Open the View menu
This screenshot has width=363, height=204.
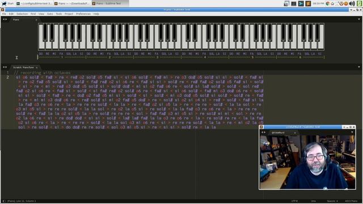(41, 14)
